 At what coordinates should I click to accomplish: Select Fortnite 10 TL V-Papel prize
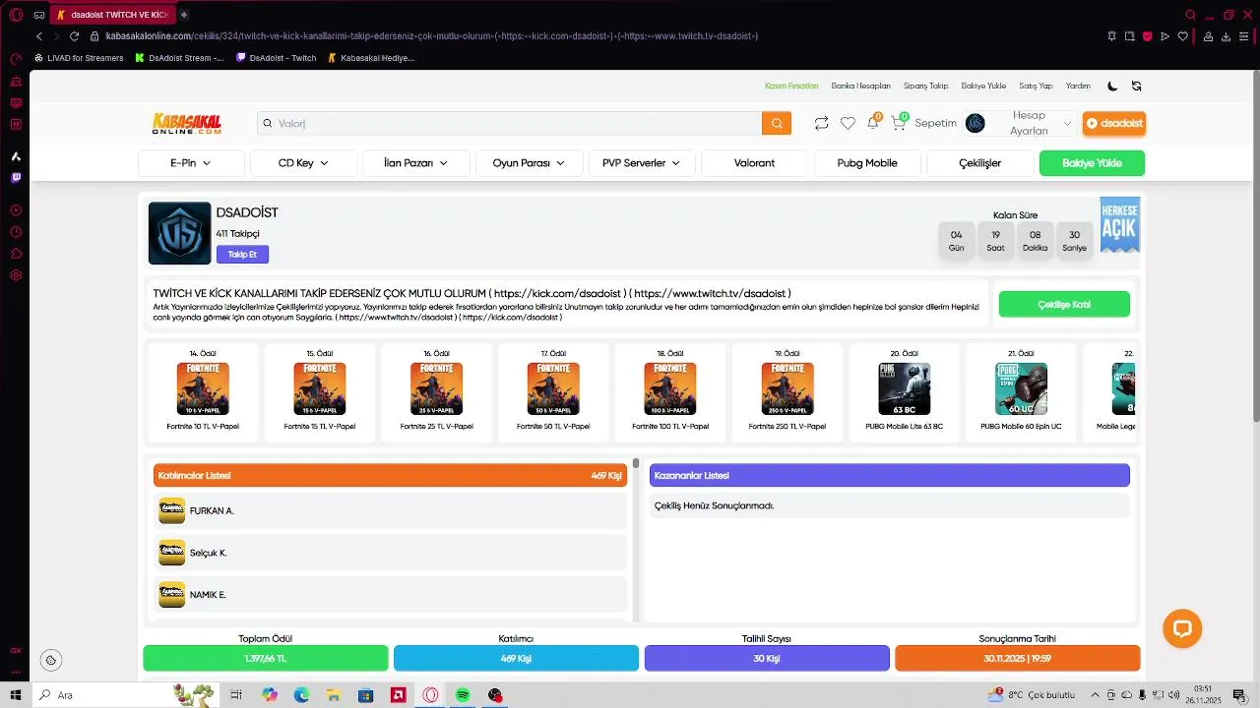tap(203, 391)
